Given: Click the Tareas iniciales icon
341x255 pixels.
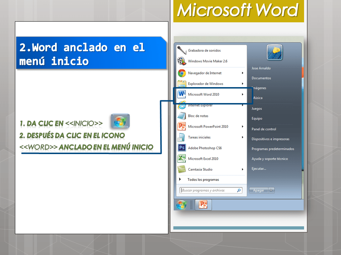Looking at the screenshot, I should pos(182,137).
